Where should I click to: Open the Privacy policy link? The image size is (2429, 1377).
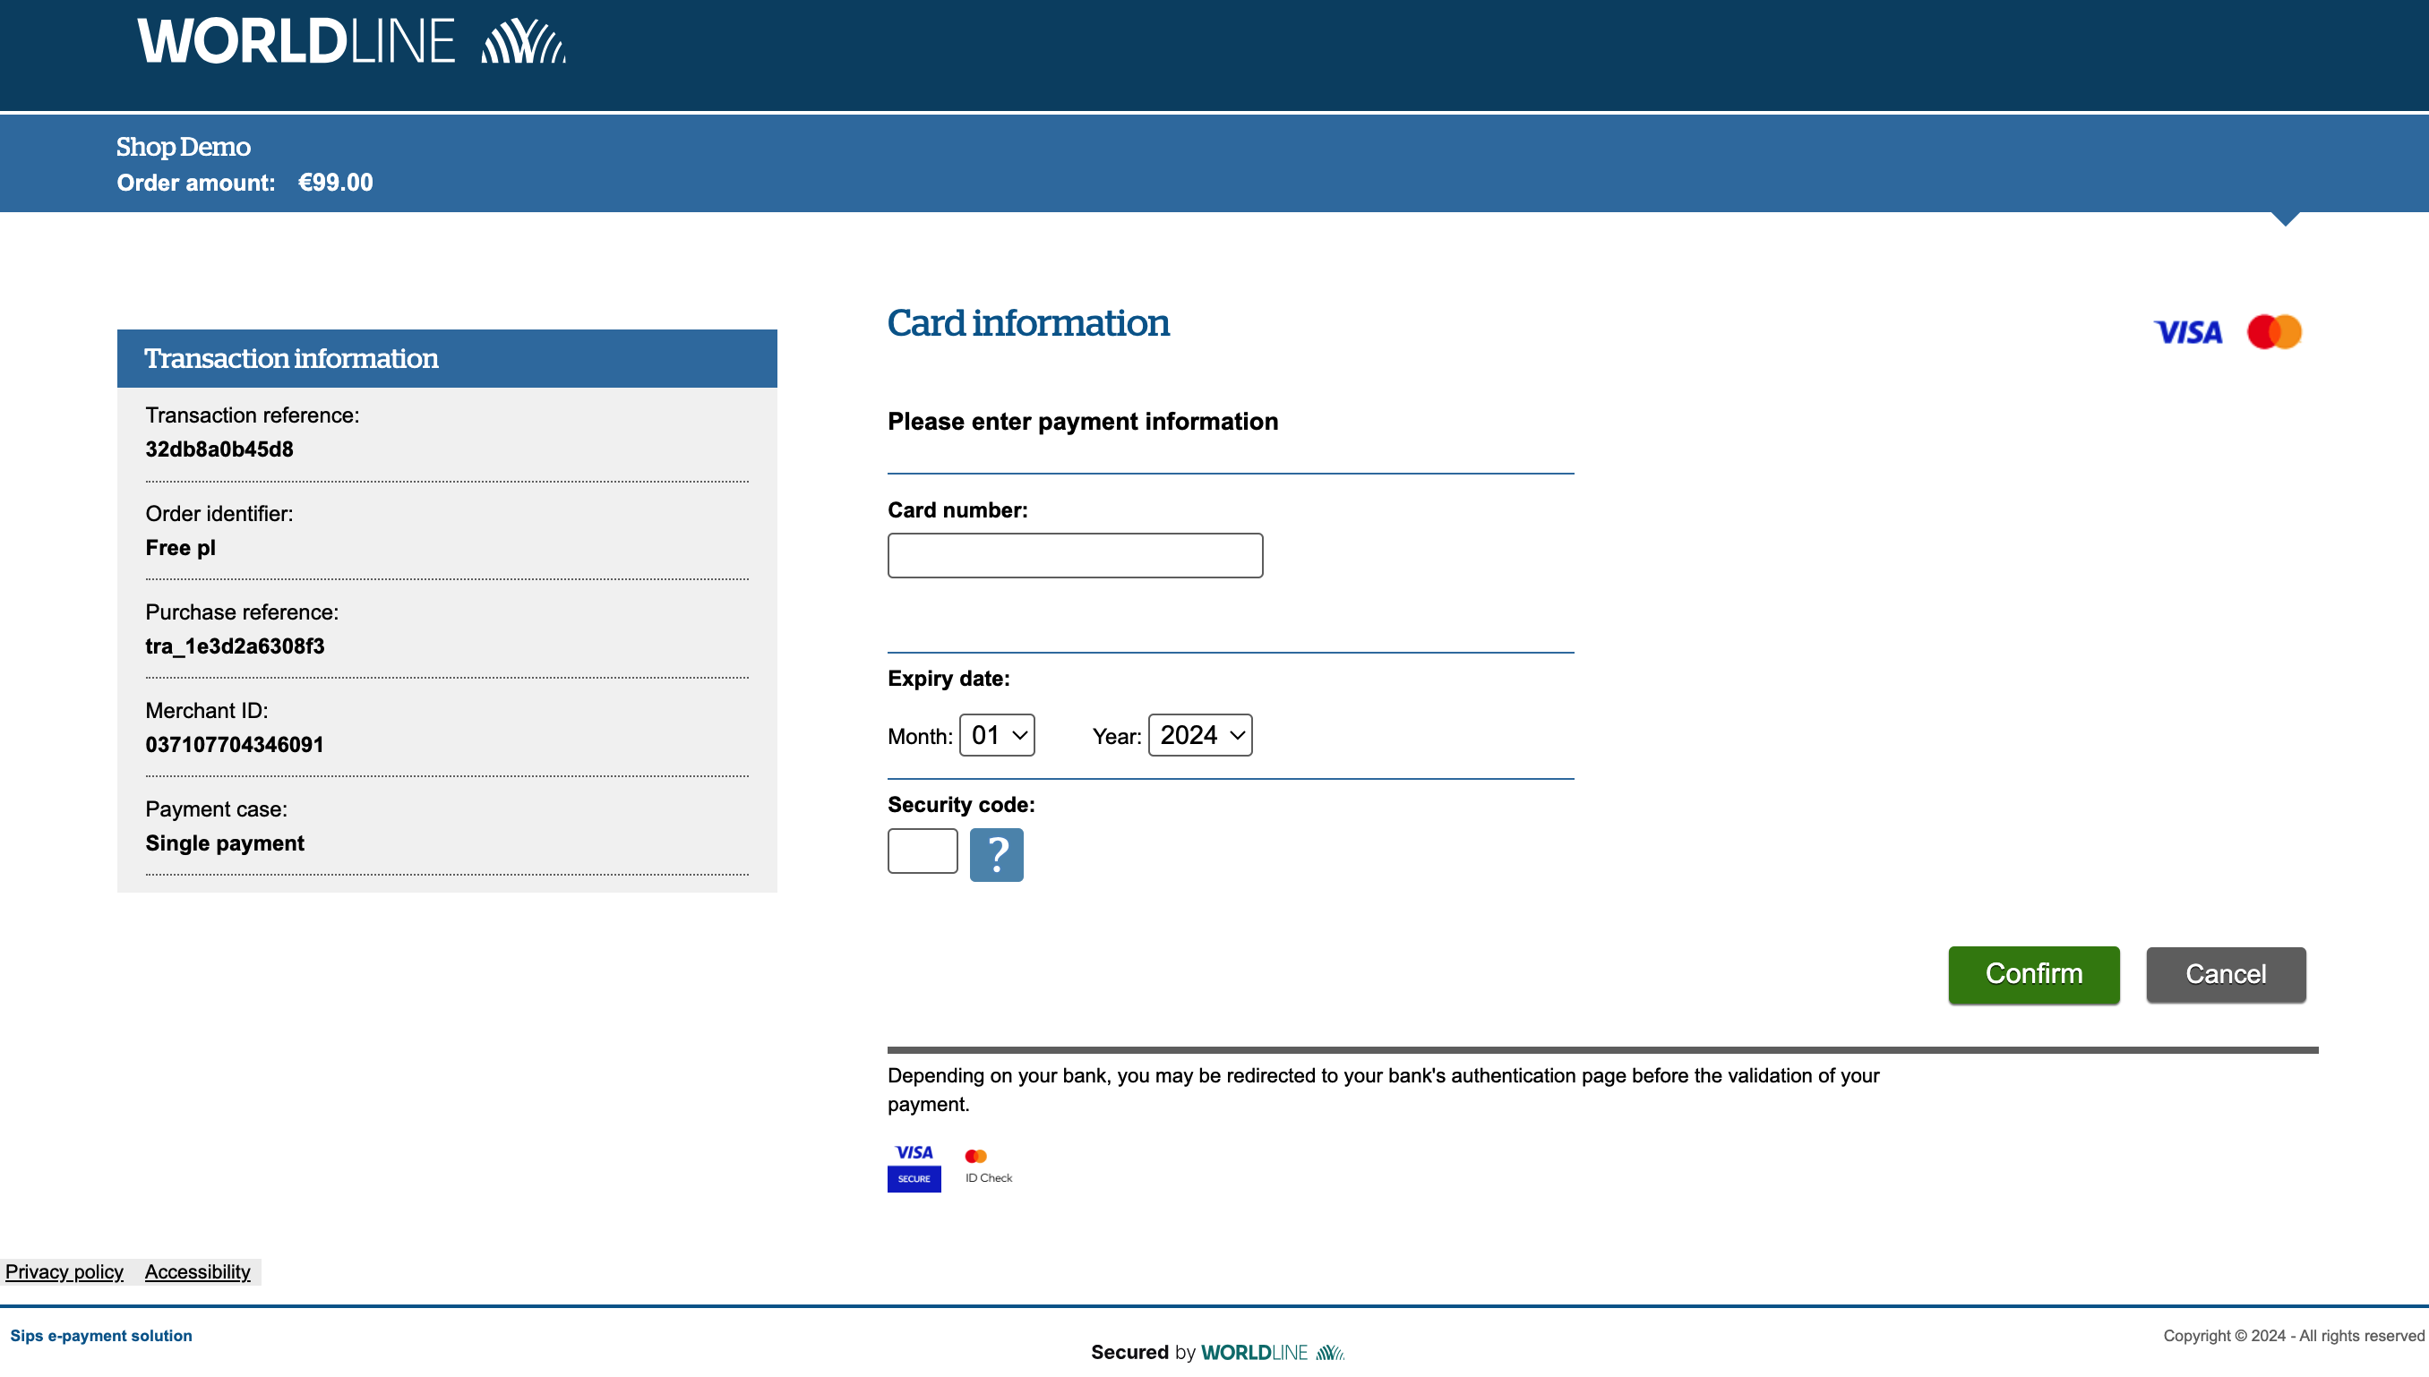click(x=64, y=1271)
